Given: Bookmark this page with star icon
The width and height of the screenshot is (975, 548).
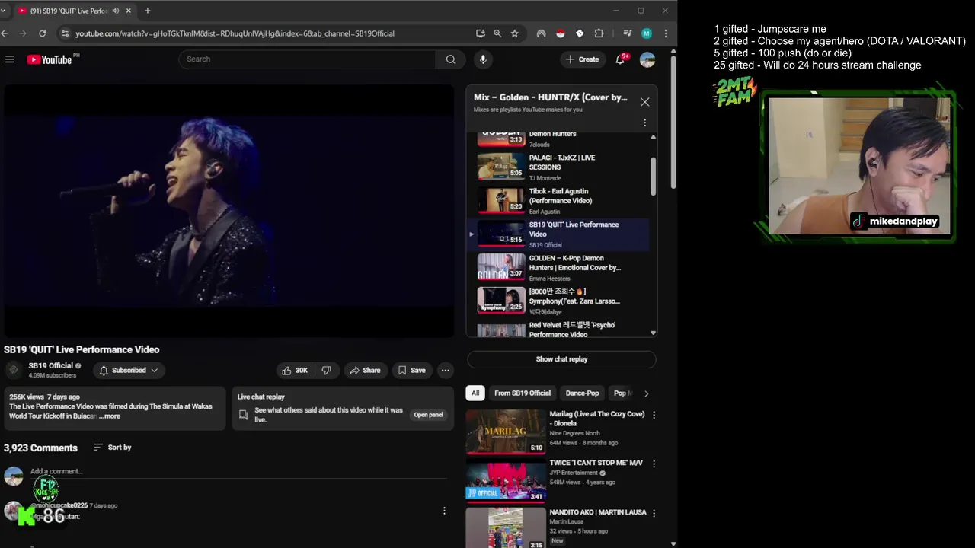Looking at the screenshot, I should 515,33.
